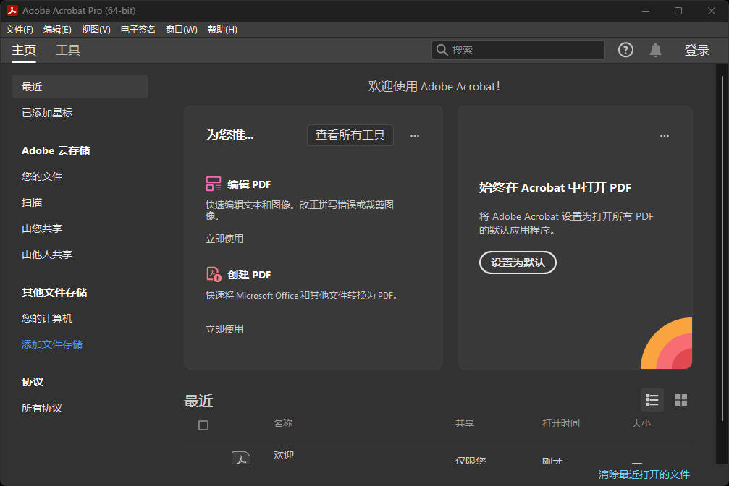Open the 窗口(W) menu
Screen dimensions: 729x486
click(181, 30)
